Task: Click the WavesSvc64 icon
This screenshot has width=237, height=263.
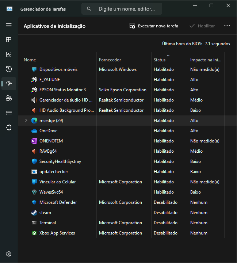Action: coord(34,192)
